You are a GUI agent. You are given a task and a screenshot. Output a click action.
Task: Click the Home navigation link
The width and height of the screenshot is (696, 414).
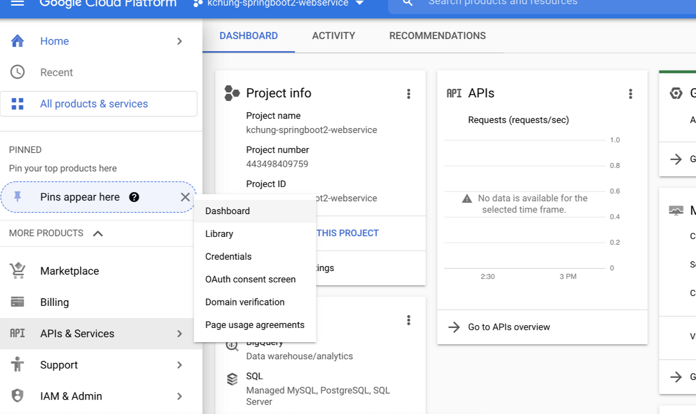(54, 41)
